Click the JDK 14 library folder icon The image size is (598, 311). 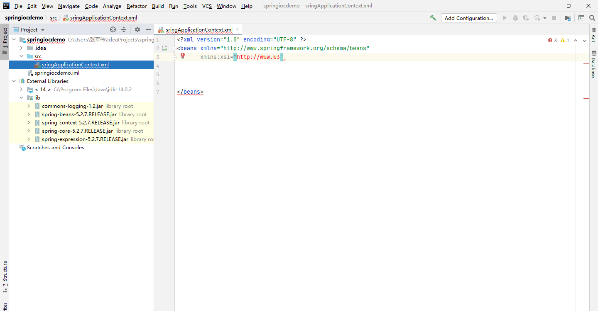coord(30,90)
